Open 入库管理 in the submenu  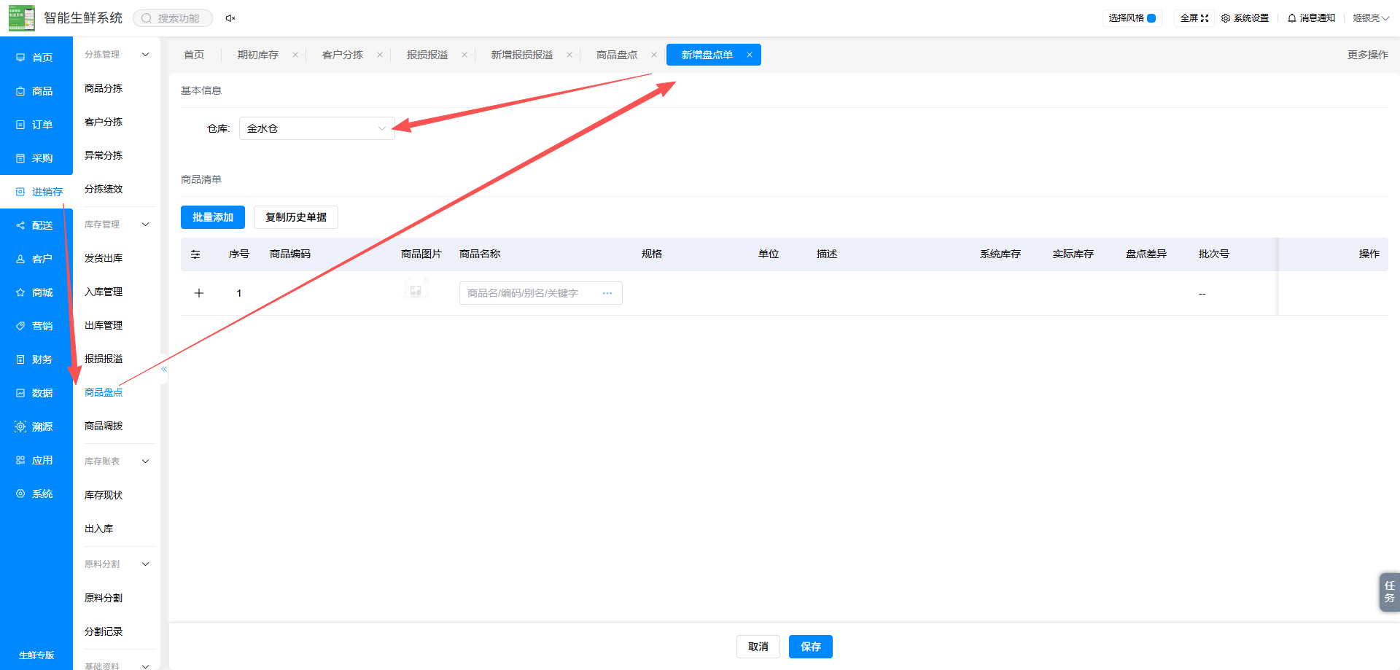[x=104, y=292]
